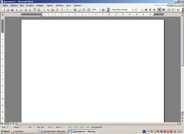184x134 pixels.
Task: Open a file with folder icon
Action: (x=8, y=10)
